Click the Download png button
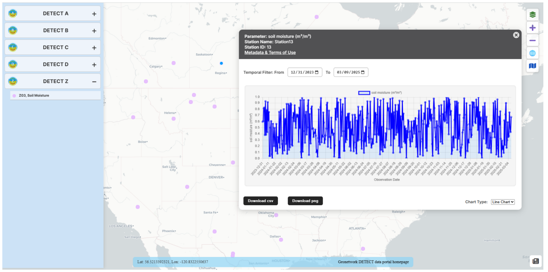The image size is (548, 272). coord(305,201)
